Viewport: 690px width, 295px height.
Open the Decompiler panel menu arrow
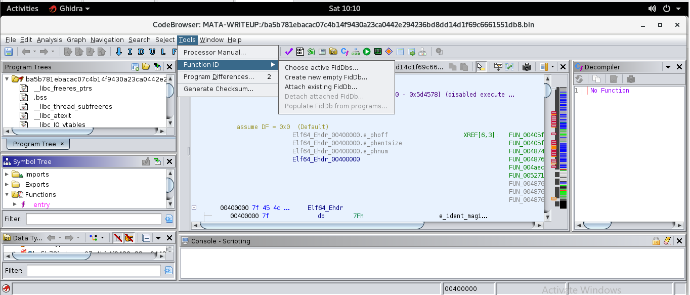coord(668,67)
